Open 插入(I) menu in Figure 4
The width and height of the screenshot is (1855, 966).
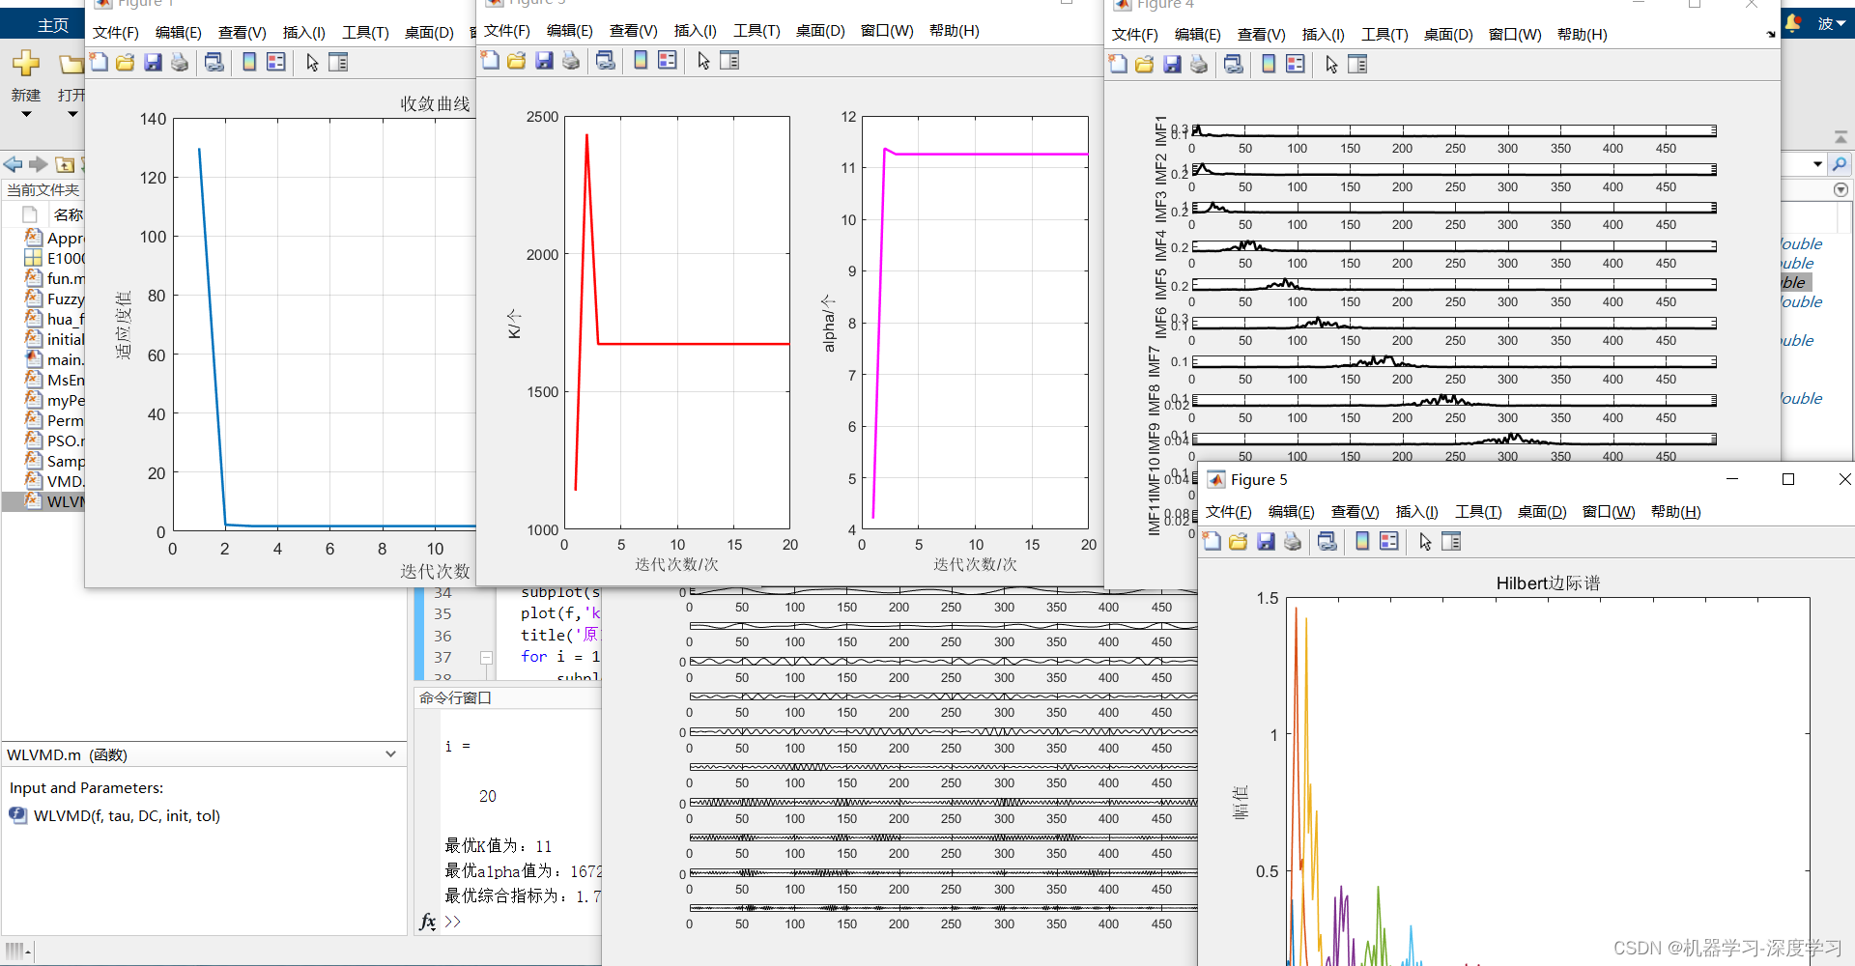click(1324, 34)
